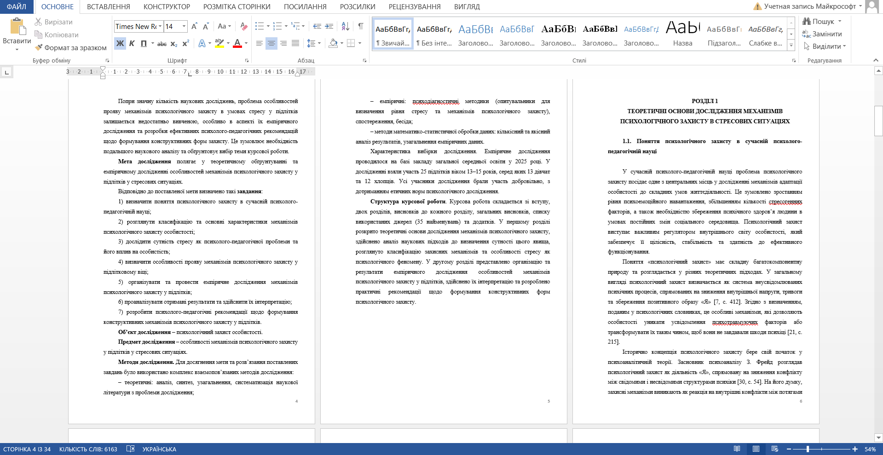
Task: Apply subscript formatting
Action: click(x=174, y=43)
